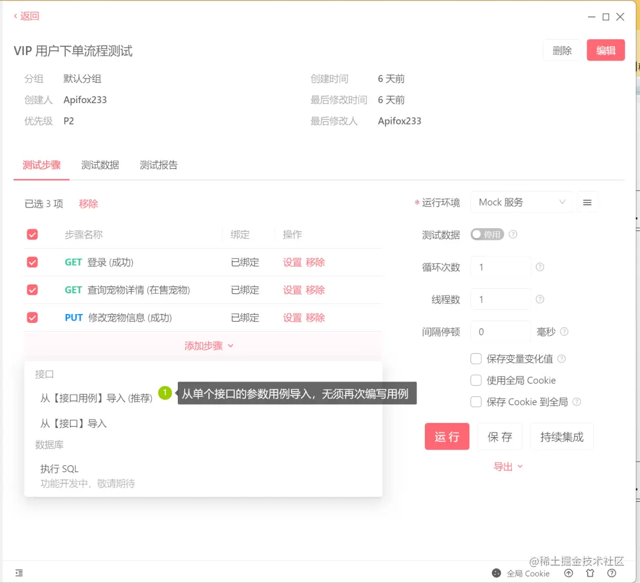Click help icon next to 测试数据 switch
The image size is (640, 583).
[x=513, y=235]
